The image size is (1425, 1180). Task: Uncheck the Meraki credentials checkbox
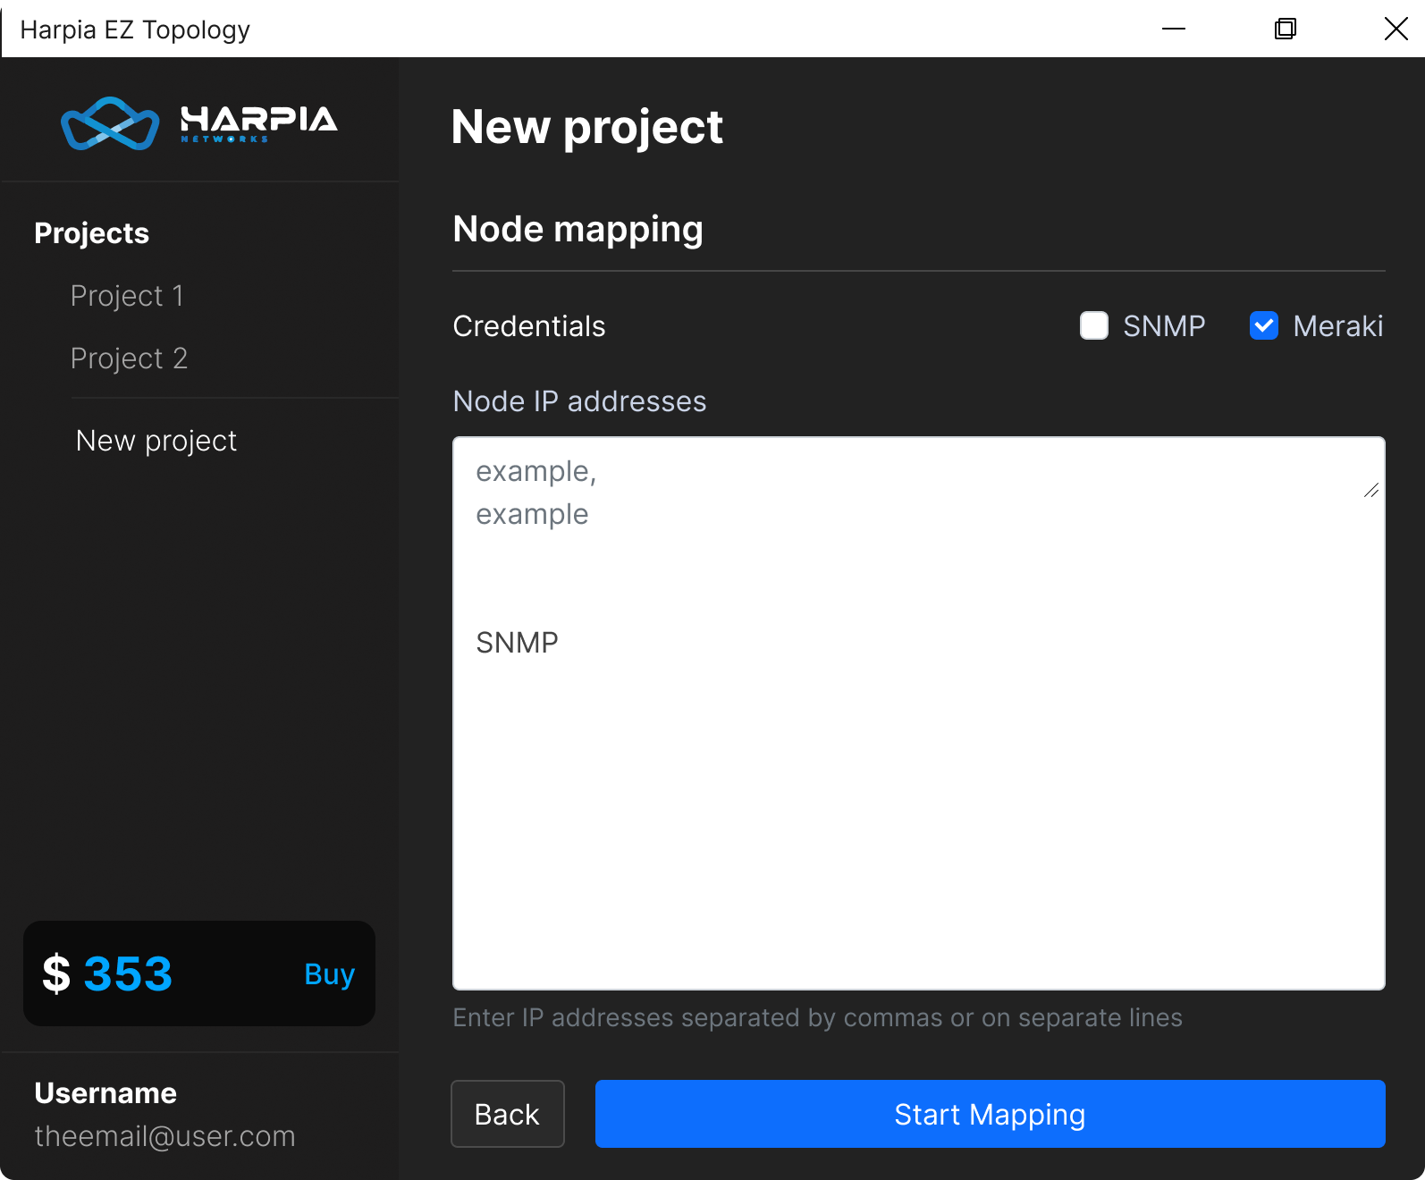[x=1263, y=325]
